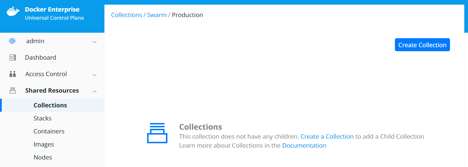Click the Docker whale logo icon
The width and height of the screenshot is (468, 167).
tap(13, 12)
